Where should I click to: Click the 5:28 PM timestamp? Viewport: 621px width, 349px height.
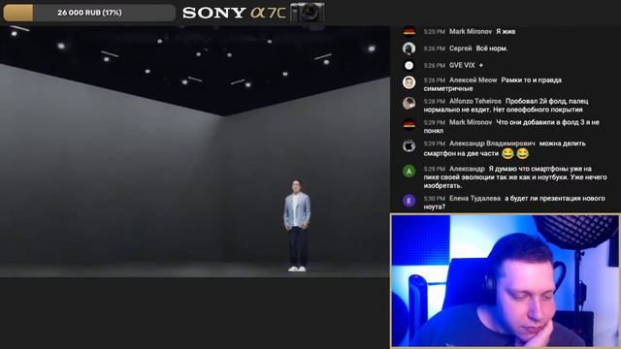pos(434,101)
